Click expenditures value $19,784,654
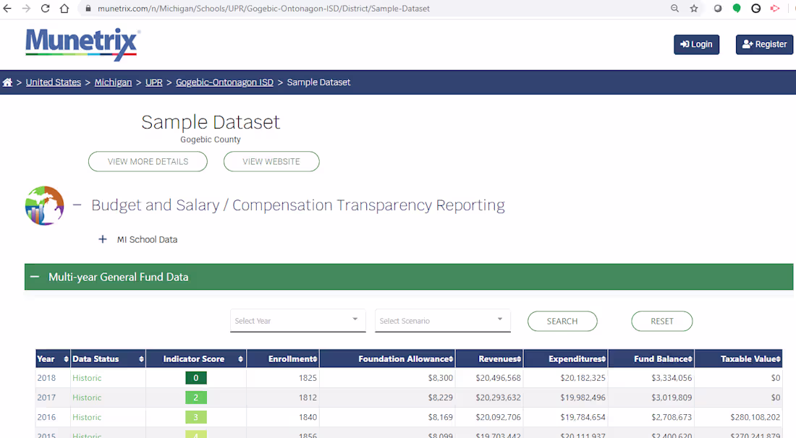This screenshot has height=438, width=796. pos(583,417)
